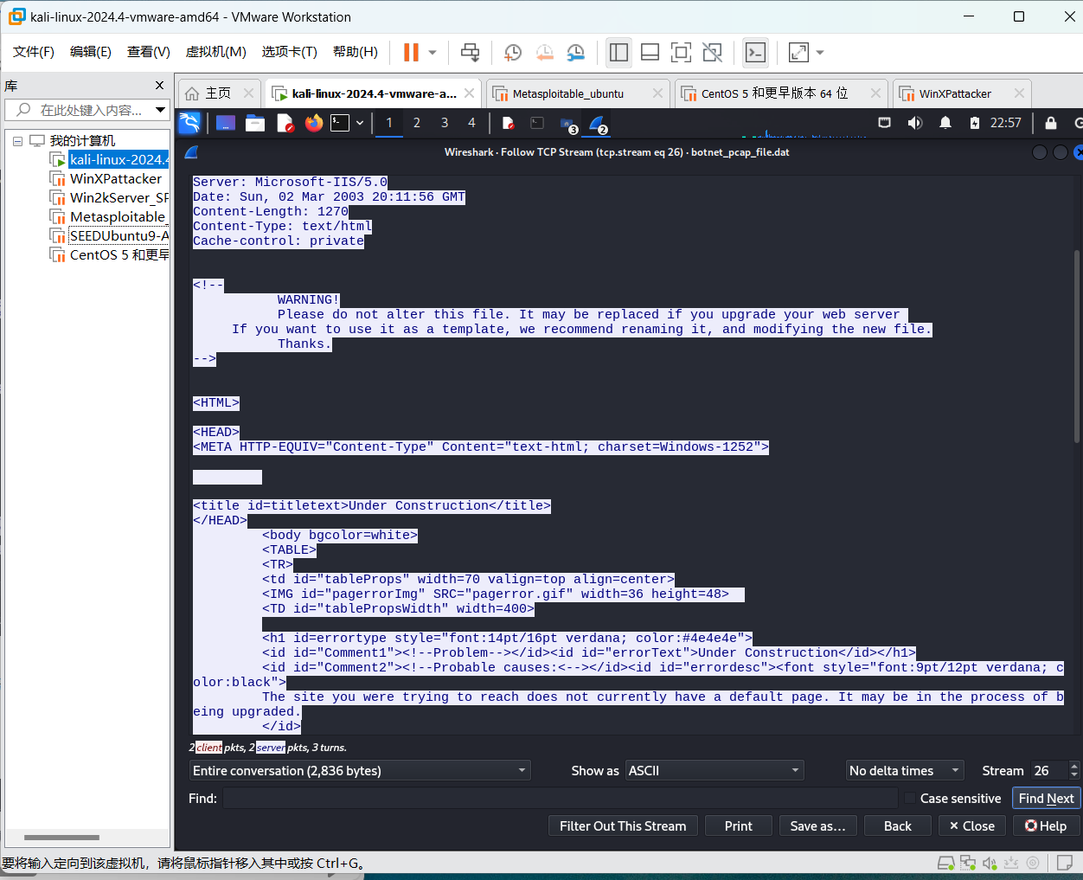Collapse the 我的计算机 tree node
This screenshot has width=1083, height=880.
(17, 141)
